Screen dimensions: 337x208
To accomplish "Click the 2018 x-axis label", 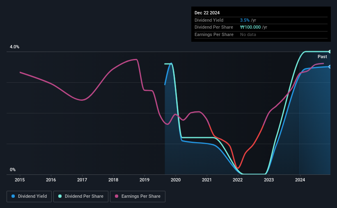I will (x=113, y=180).
